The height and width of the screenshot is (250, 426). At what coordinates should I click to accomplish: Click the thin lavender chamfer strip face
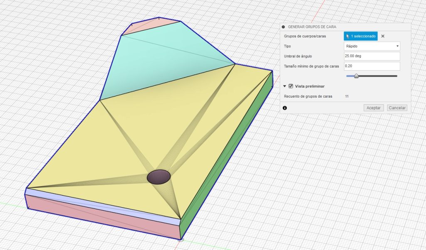[x=104, y=203]
